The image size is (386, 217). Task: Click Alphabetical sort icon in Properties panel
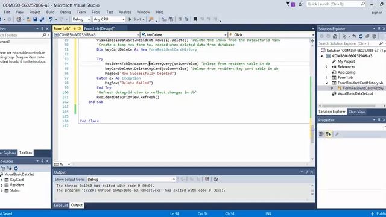click(328, 134)
